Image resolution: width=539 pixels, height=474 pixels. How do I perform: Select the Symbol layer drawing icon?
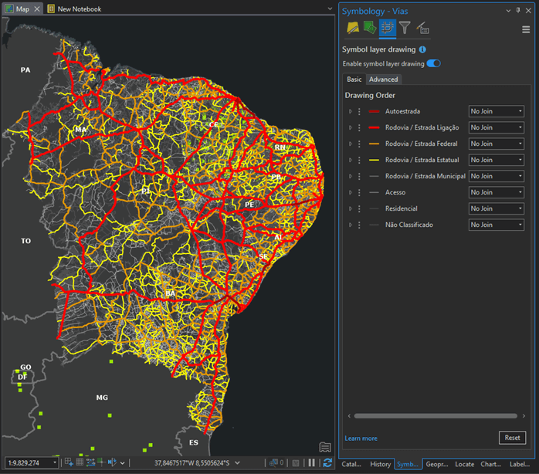[387, 29]
